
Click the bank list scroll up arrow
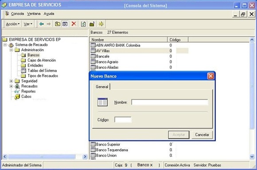coord(252,40)
